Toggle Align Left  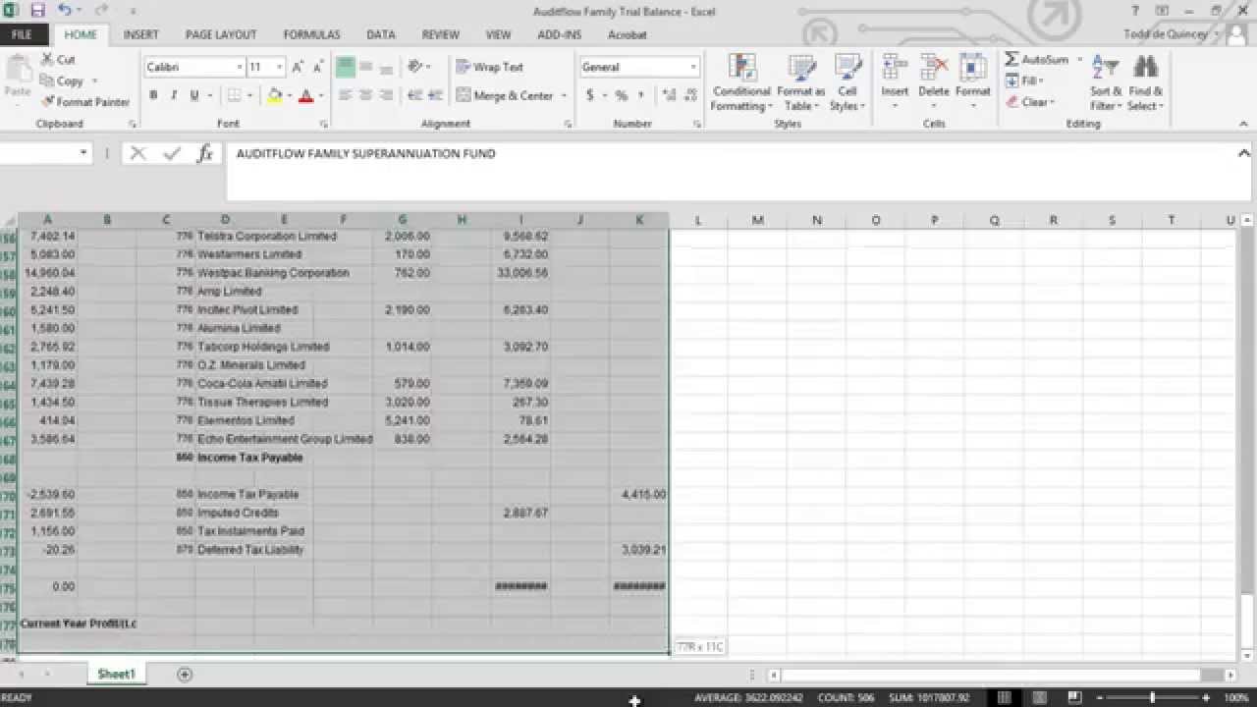pyautogui.click(x=345, y=95)
